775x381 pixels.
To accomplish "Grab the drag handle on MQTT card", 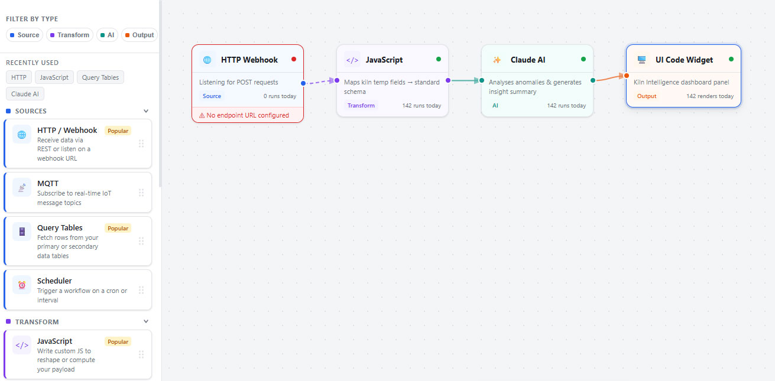I will pos(141,193).
